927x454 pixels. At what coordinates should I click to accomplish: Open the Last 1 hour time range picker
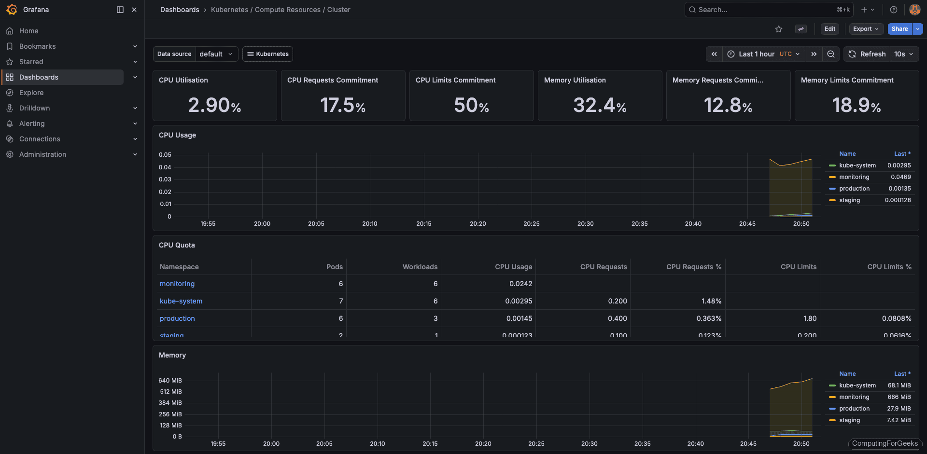[757, 54]
